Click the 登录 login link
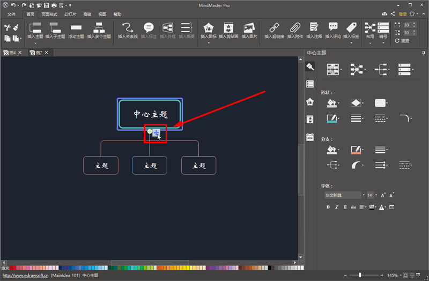 (x=403, y=14)
